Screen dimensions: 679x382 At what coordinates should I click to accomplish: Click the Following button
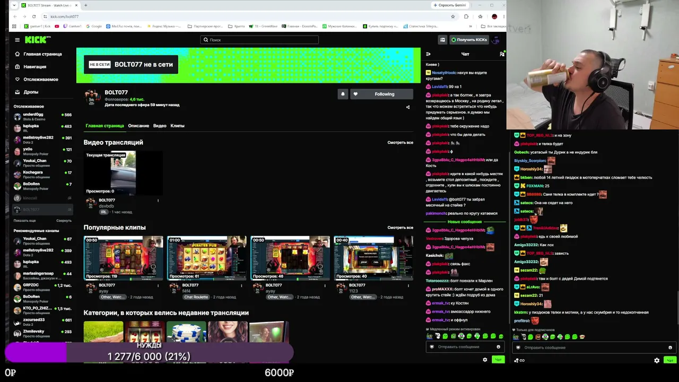point(381,94)
